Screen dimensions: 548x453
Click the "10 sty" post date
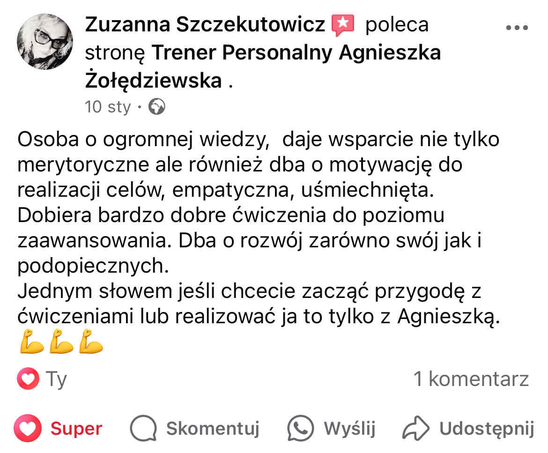click(x=108, y=107)
